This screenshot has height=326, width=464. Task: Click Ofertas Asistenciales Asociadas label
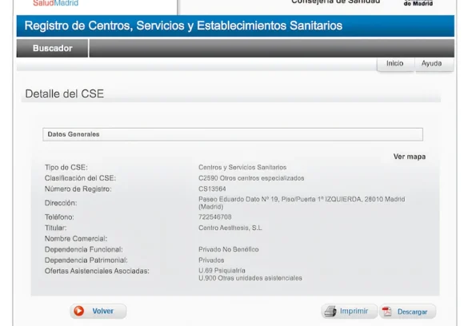(97, 271)
